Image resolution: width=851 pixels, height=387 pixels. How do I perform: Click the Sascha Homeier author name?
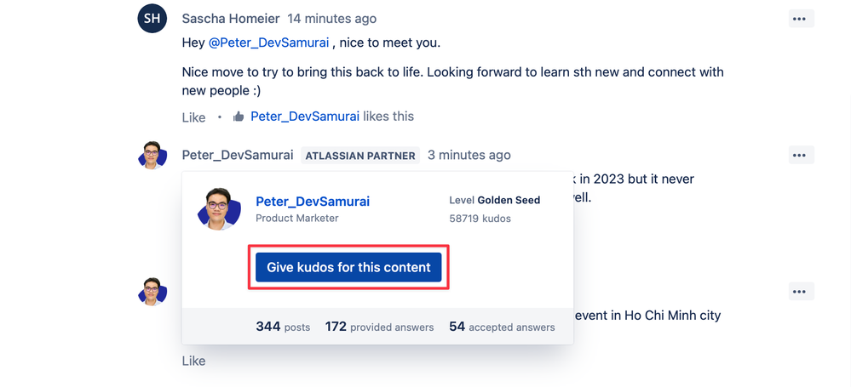[x=231, y=19]
